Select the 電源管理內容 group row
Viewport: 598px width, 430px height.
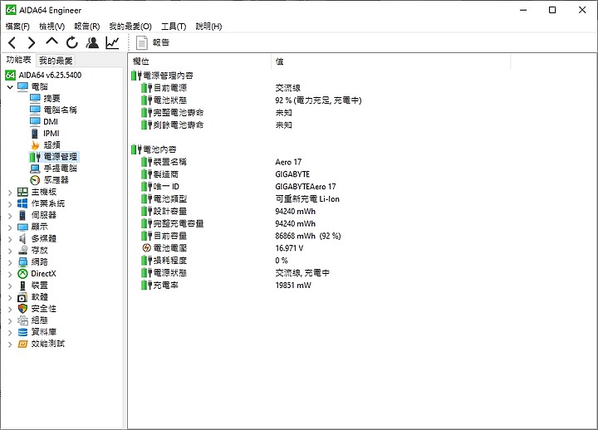[x=162, y=76]
